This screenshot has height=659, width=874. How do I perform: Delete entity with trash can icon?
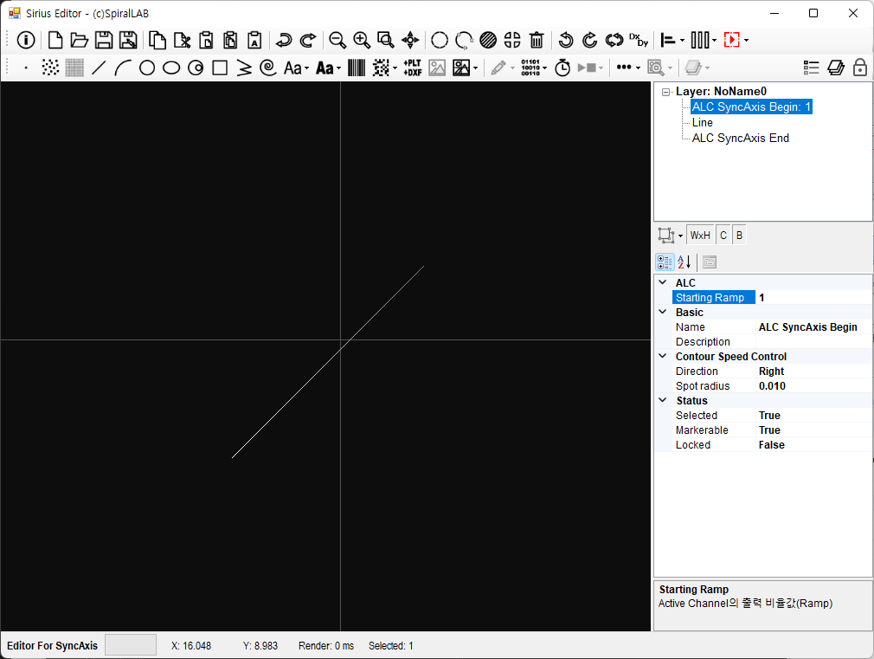pos(537,40)
